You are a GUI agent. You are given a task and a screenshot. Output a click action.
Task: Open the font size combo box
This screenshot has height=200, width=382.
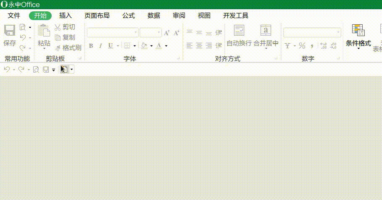tap(151, 33)
